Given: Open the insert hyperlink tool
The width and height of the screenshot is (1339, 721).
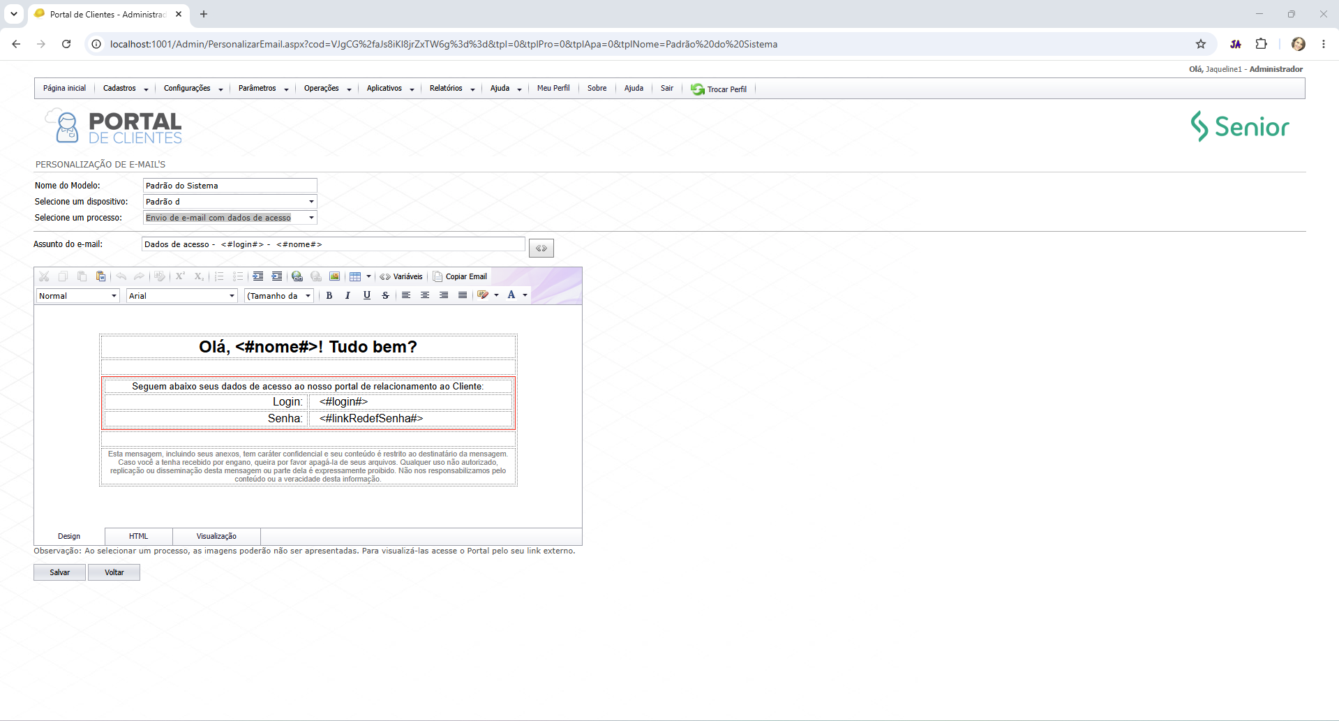Looking at the screenshot, I should click(297, 276).
